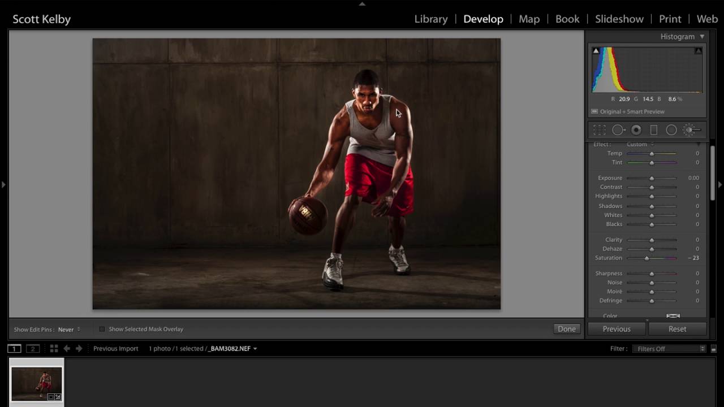Click the Highlights slider handle

652,196
